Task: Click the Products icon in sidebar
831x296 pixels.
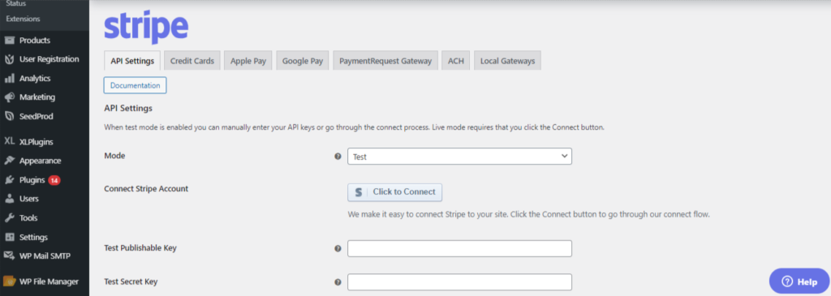Action: click(x=9, y=41)
